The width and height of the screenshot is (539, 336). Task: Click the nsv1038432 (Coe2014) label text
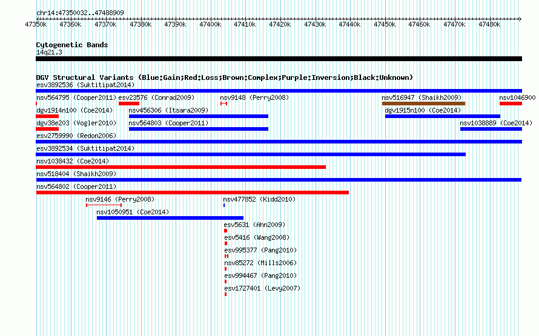(x=73, y=161)
